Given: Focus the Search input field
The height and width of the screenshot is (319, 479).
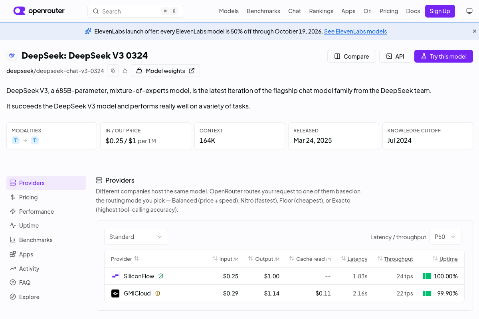Looking at the screenshot, I should click(x=135, y=11).
